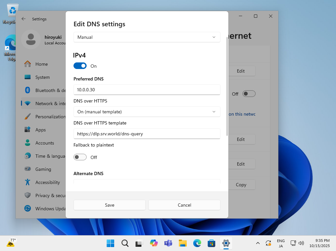This screenshot has height=251, width=336.
Task: Enable the Fallback to plaintext toggle
Action: (80, 157)
